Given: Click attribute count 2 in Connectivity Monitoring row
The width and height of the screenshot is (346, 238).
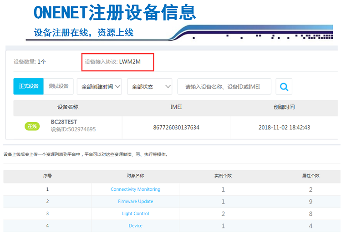Looking at the screenshot, I should pyautogui.click(x=310, y=189).
